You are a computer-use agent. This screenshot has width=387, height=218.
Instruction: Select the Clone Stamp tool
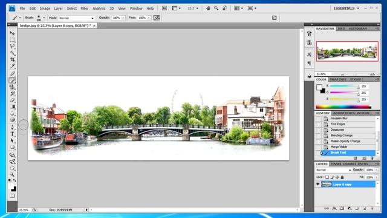pos(12,87)
